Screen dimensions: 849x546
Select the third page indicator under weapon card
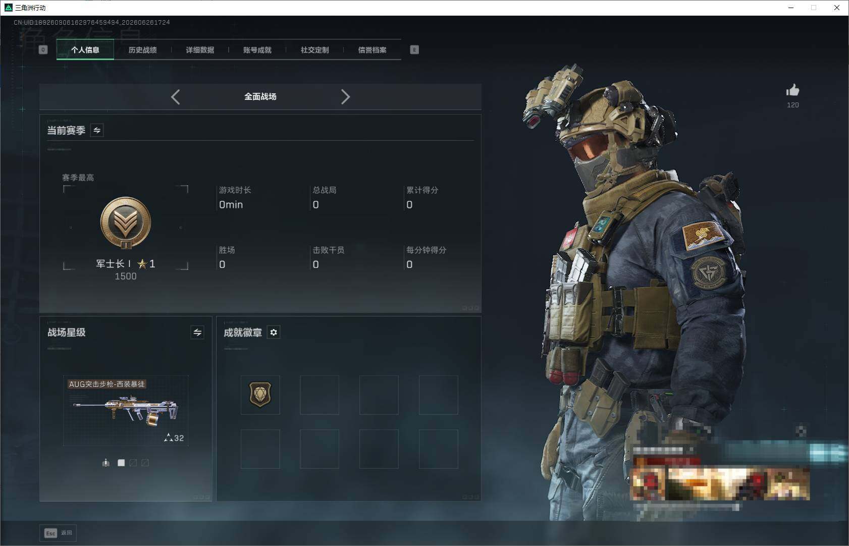click(x=133, y=463)
